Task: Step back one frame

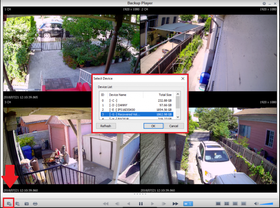Action: pos(117,204)
